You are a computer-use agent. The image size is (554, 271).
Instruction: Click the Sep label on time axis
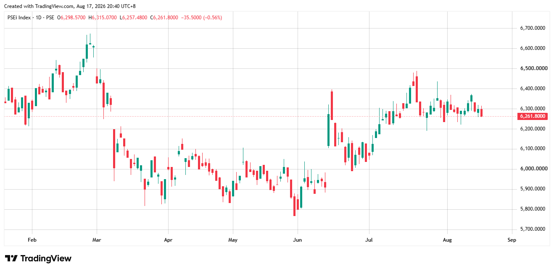pyautogui.click(x=512, y=240)
